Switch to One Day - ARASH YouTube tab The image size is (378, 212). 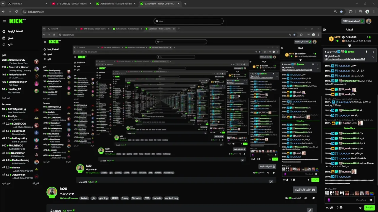[72, 4]
